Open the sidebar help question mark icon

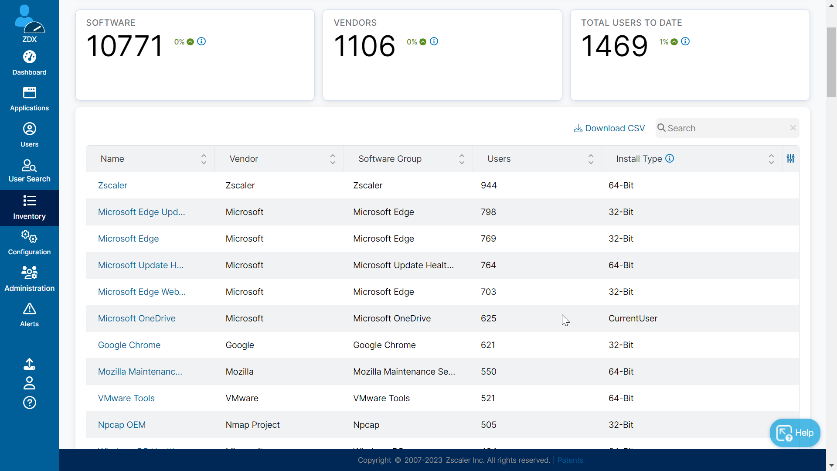pyautogui.click(x=29, y=403)
